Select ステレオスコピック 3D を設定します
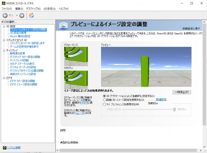 coord(27,43)
